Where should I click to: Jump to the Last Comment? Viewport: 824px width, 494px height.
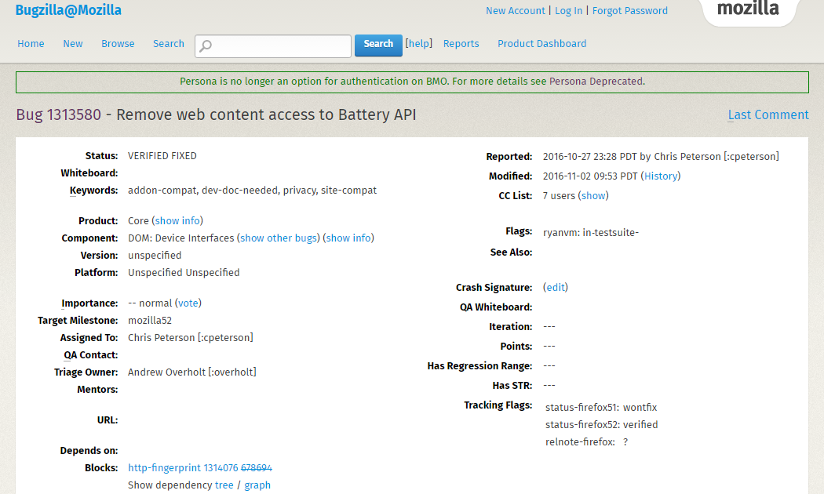[x=767, y=114]
